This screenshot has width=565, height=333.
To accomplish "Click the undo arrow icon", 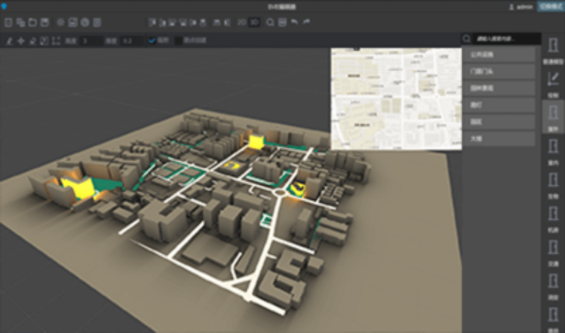I will 295,23.
